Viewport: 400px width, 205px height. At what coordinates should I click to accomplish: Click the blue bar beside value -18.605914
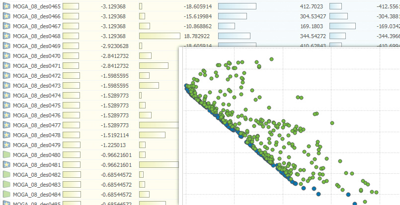pyautogui.click(x=237, y=6)
